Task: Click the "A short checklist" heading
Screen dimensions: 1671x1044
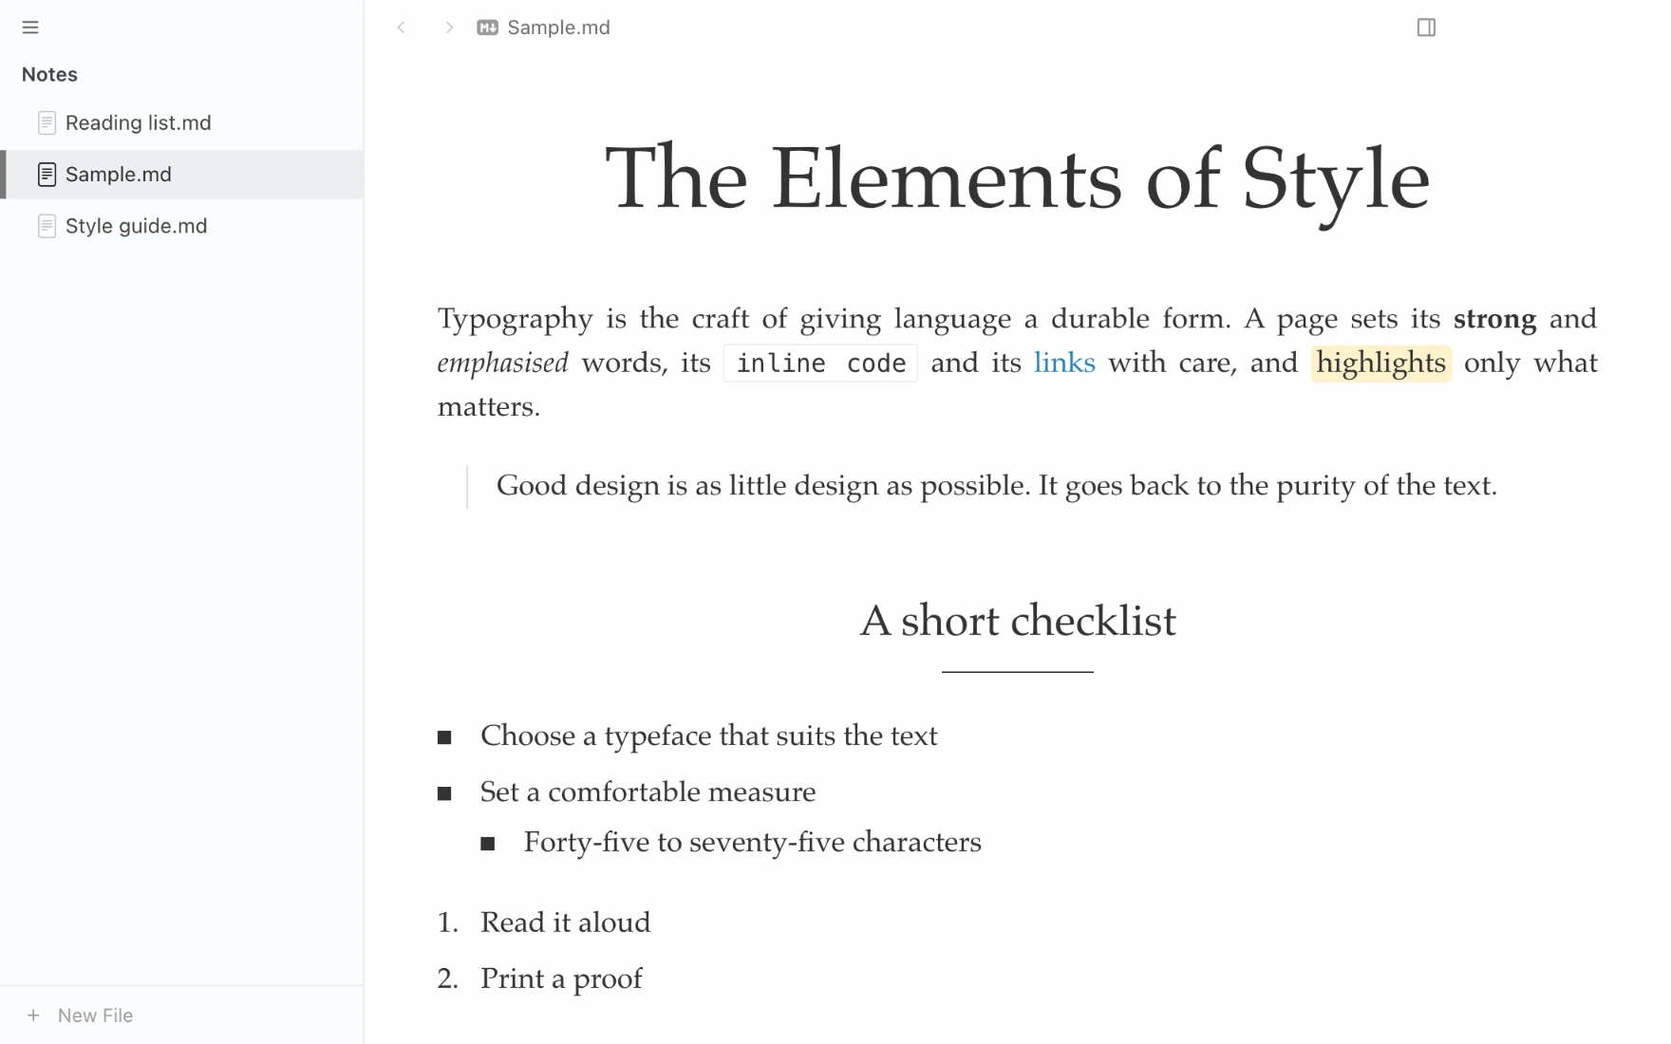Action: 1018,621
